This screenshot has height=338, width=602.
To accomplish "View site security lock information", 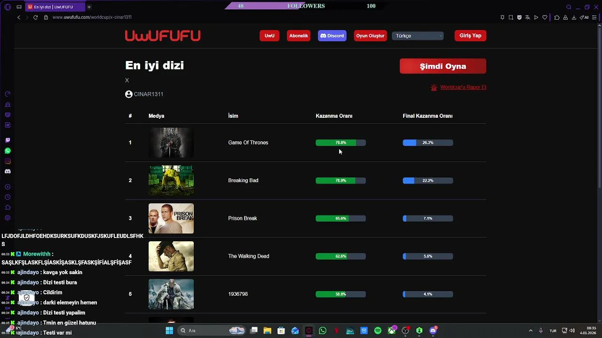I will (46, 17).
